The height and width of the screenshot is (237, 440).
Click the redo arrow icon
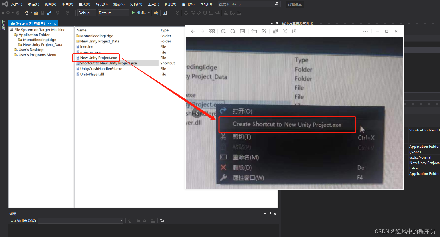[67, 13]
